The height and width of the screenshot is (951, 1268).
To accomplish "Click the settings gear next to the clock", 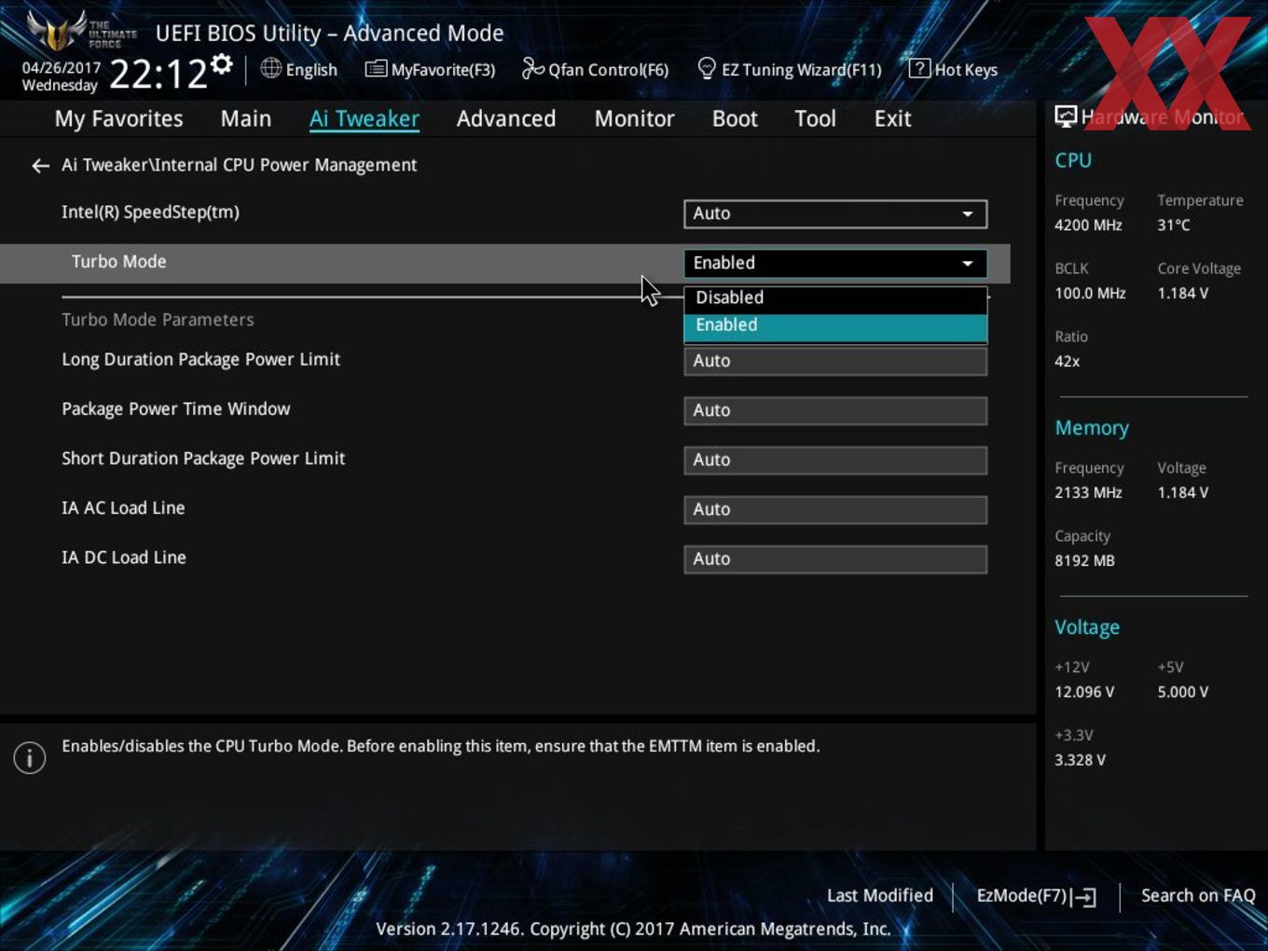I will [x=221, y=64].
